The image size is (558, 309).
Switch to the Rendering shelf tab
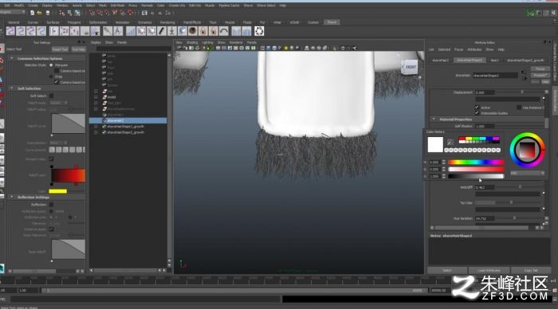click(x=167, y=22)
